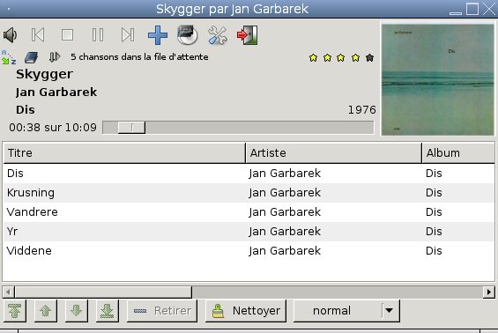Viewport: 498px width, 333px height.
Task: Move selected song up one position
Action: (46, 311)
